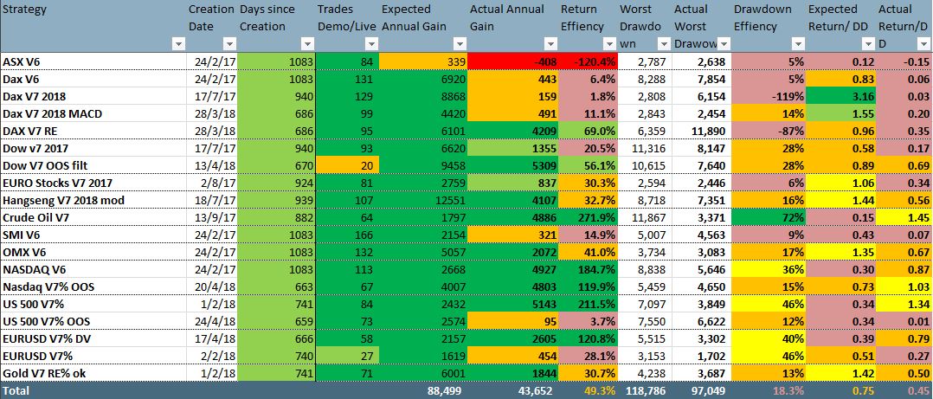Click the -119% Drawdown Effiency cell
933x399 pixels.
(x=769, y=96)
